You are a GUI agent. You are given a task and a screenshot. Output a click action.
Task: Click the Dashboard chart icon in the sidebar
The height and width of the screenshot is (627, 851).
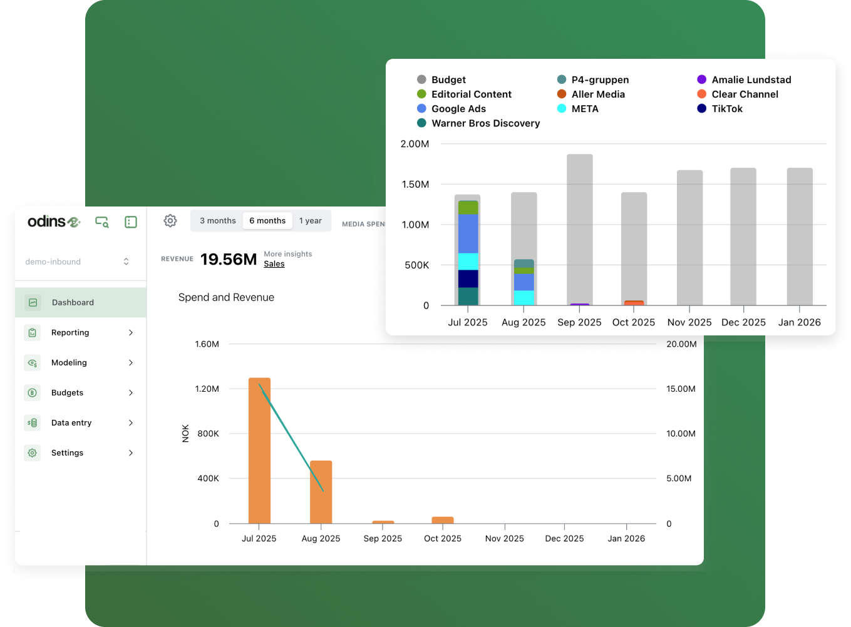33,302
